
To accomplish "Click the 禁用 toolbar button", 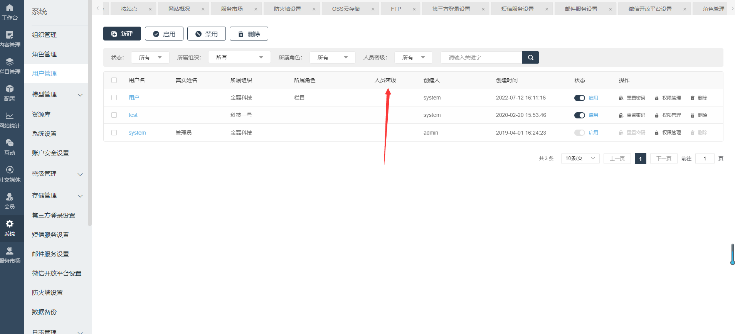I will click(207, 34).
